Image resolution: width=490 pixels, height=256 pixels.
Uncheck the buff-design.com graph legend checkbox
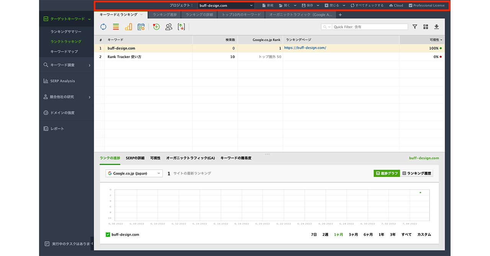108,235
